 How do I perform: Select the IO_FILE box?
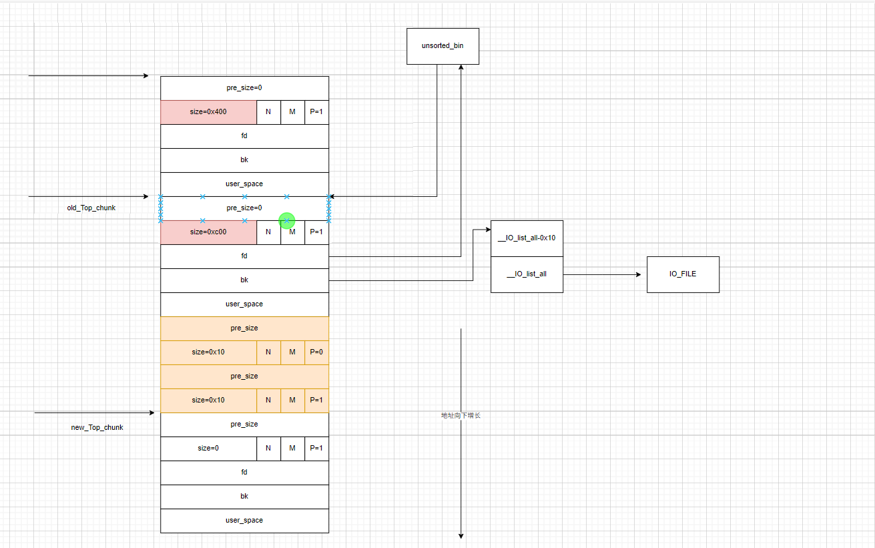pyautogui.click(x=683, y=274)
